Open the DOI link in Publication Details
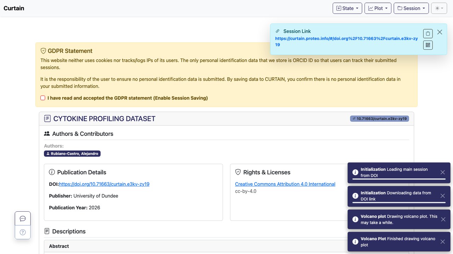 104,184
